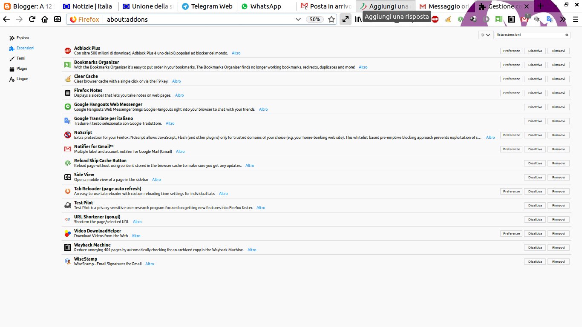
Task: Switch to the Posta in arrivo tab
Action: [x=326, y=6]
